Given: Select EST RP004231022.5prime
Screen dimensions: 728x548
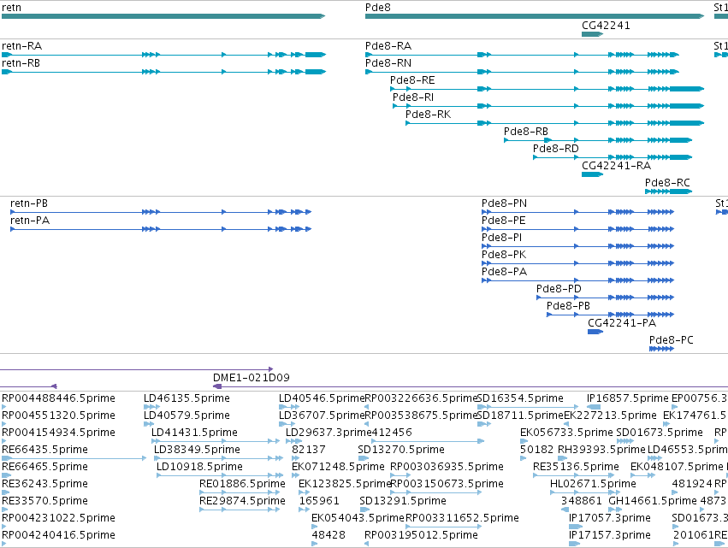Looking at the screenshot, I should (x=58, y=518).
